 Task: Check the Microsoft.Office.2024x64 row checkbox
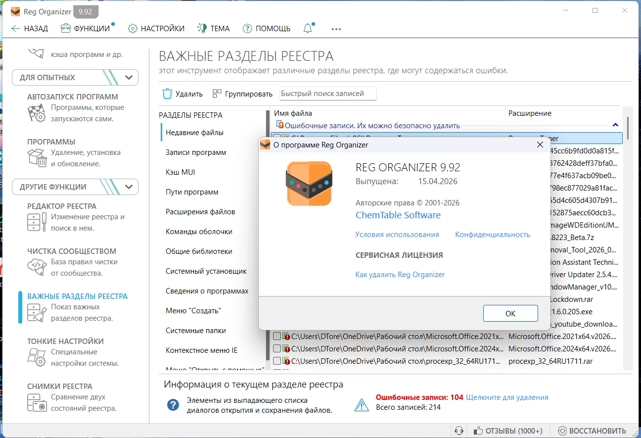[x=277, y=348]
